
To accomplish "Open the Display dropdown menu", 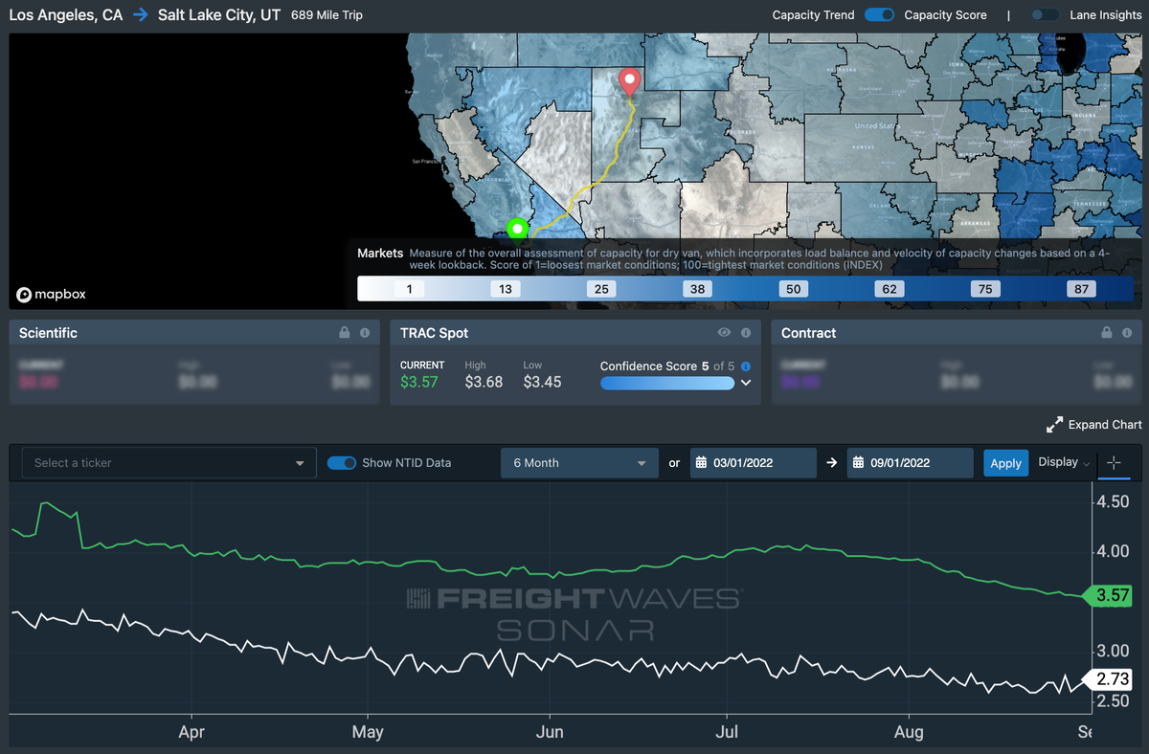I will 1064,462.
